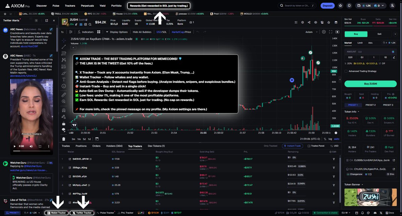Select the ruler measure tool
This screenshot has height=216, width=402.
pyautogui.click(x=64, y=95)
